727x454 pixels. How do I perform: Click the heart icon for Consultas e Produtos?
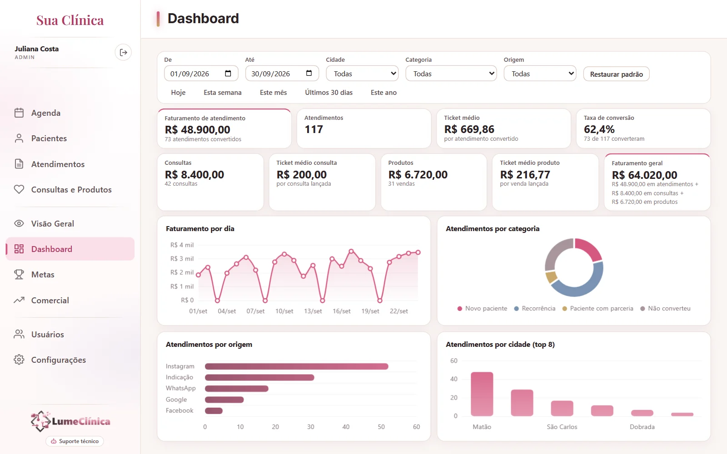tap(19, 189)
